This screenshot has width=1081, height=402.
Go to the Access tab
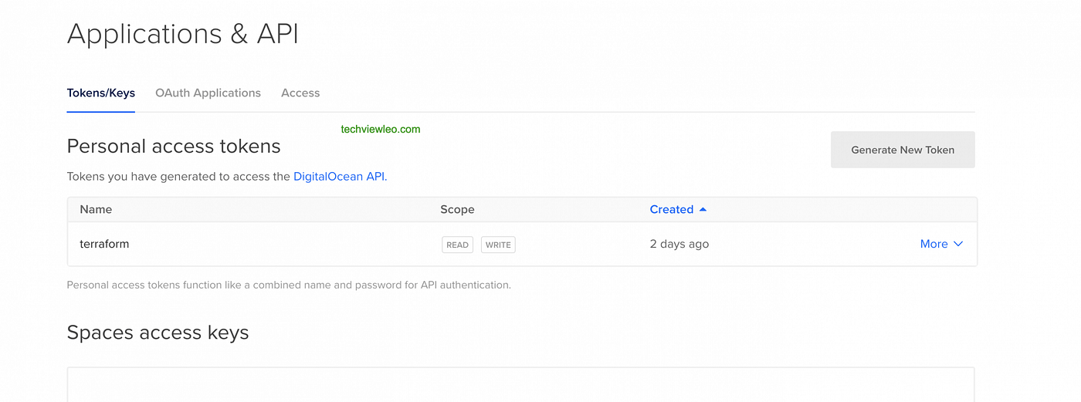(x=300, y=93)
